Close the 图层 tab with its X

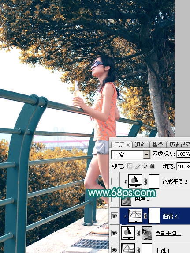(128, 145)
